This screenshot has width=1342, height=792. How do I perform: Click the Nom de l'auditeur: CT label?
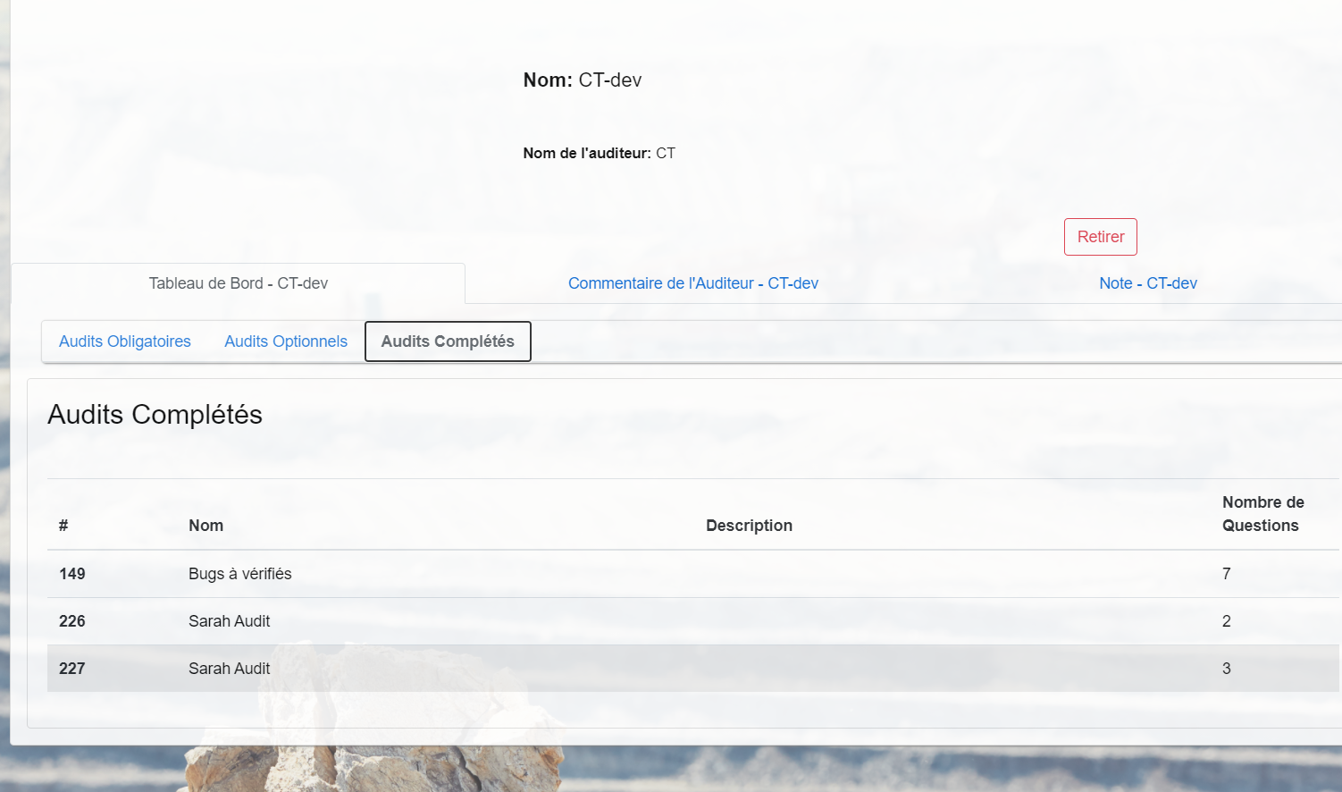pyautogui.click(x=599, y=154)
